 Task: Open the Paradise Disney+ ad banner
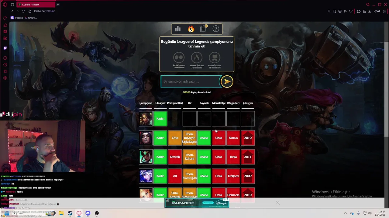coord(197,203)
